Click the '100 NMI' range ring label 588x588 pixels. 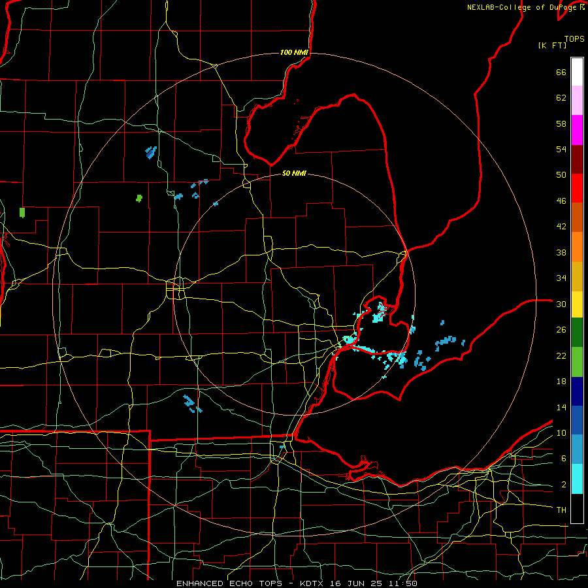[x=294, y=52]
